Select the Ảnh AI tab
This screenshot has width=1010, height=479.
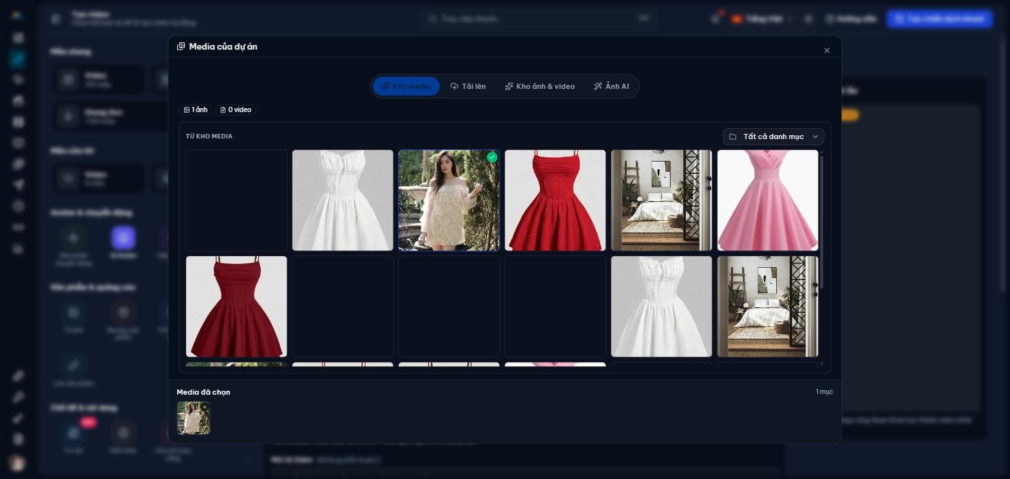point(611,86)
